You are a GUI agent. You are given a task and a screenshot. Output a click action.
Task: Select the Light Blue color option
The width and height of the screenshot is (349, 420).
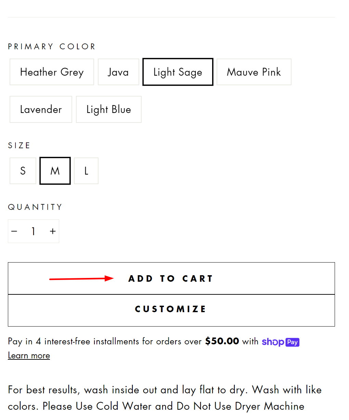(109, 109)
